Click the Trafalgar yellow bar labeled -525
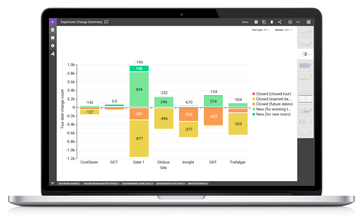 point(238,124)
